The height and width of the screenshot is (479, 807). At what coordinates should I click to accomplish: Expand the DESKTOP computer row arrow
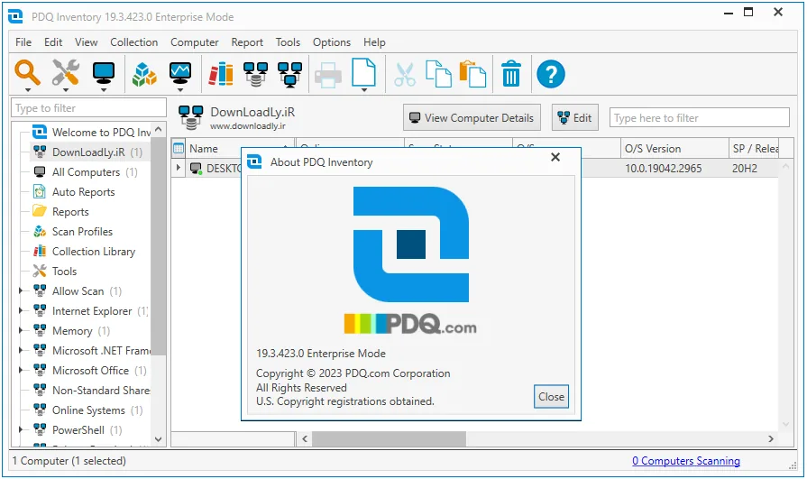[178, 168]
